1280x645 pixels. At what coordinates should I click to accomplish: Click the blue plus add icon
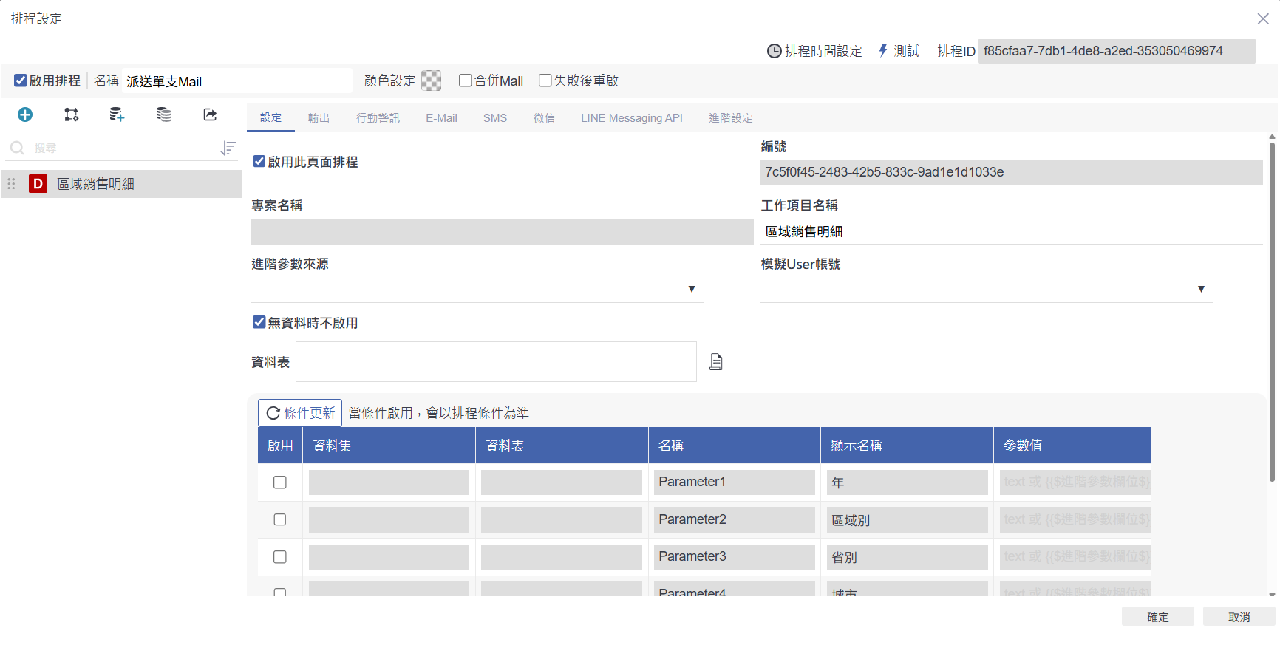(x=25, y=115)
